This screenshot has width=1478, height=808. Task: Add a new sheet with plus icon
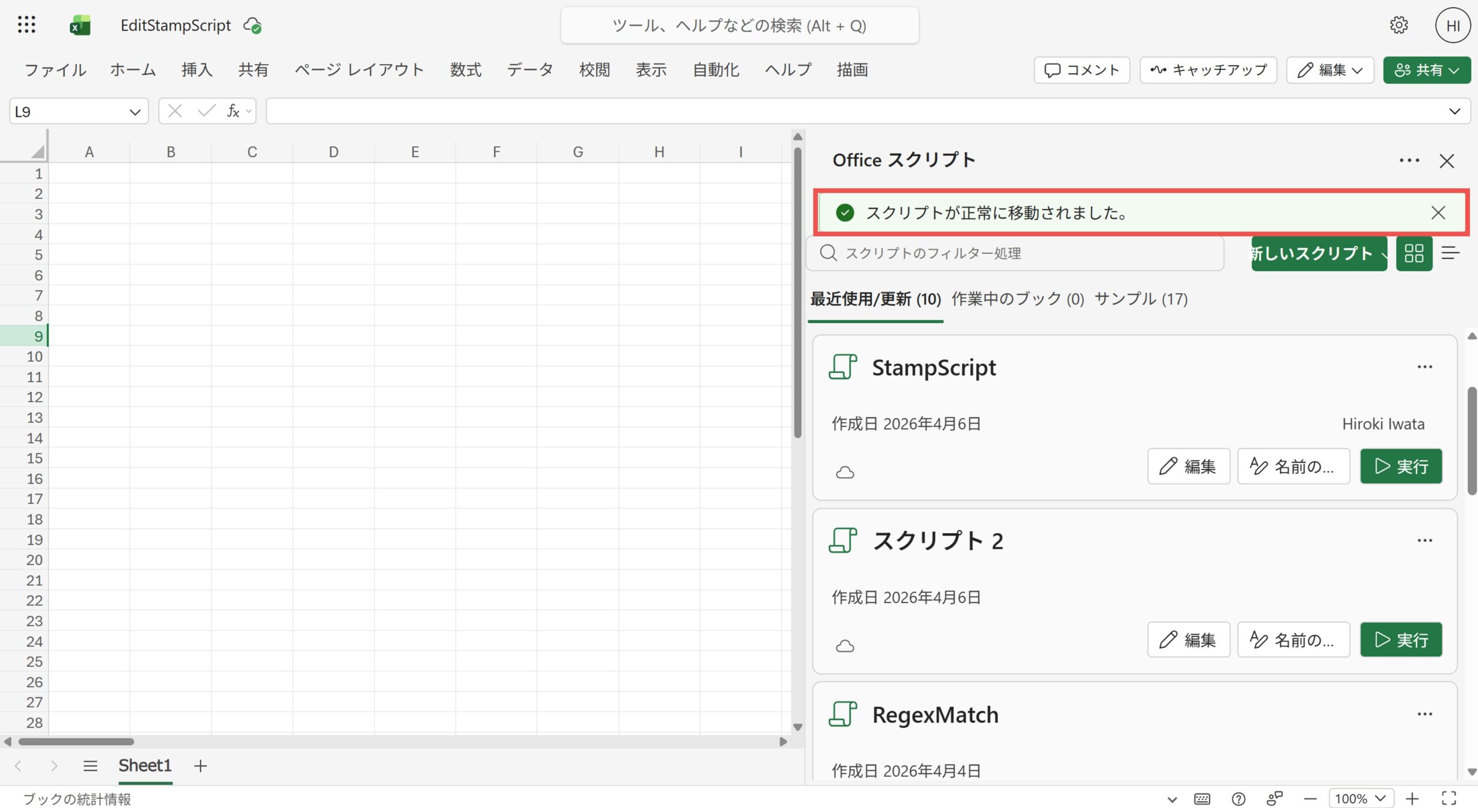click(x=200, y=766)
